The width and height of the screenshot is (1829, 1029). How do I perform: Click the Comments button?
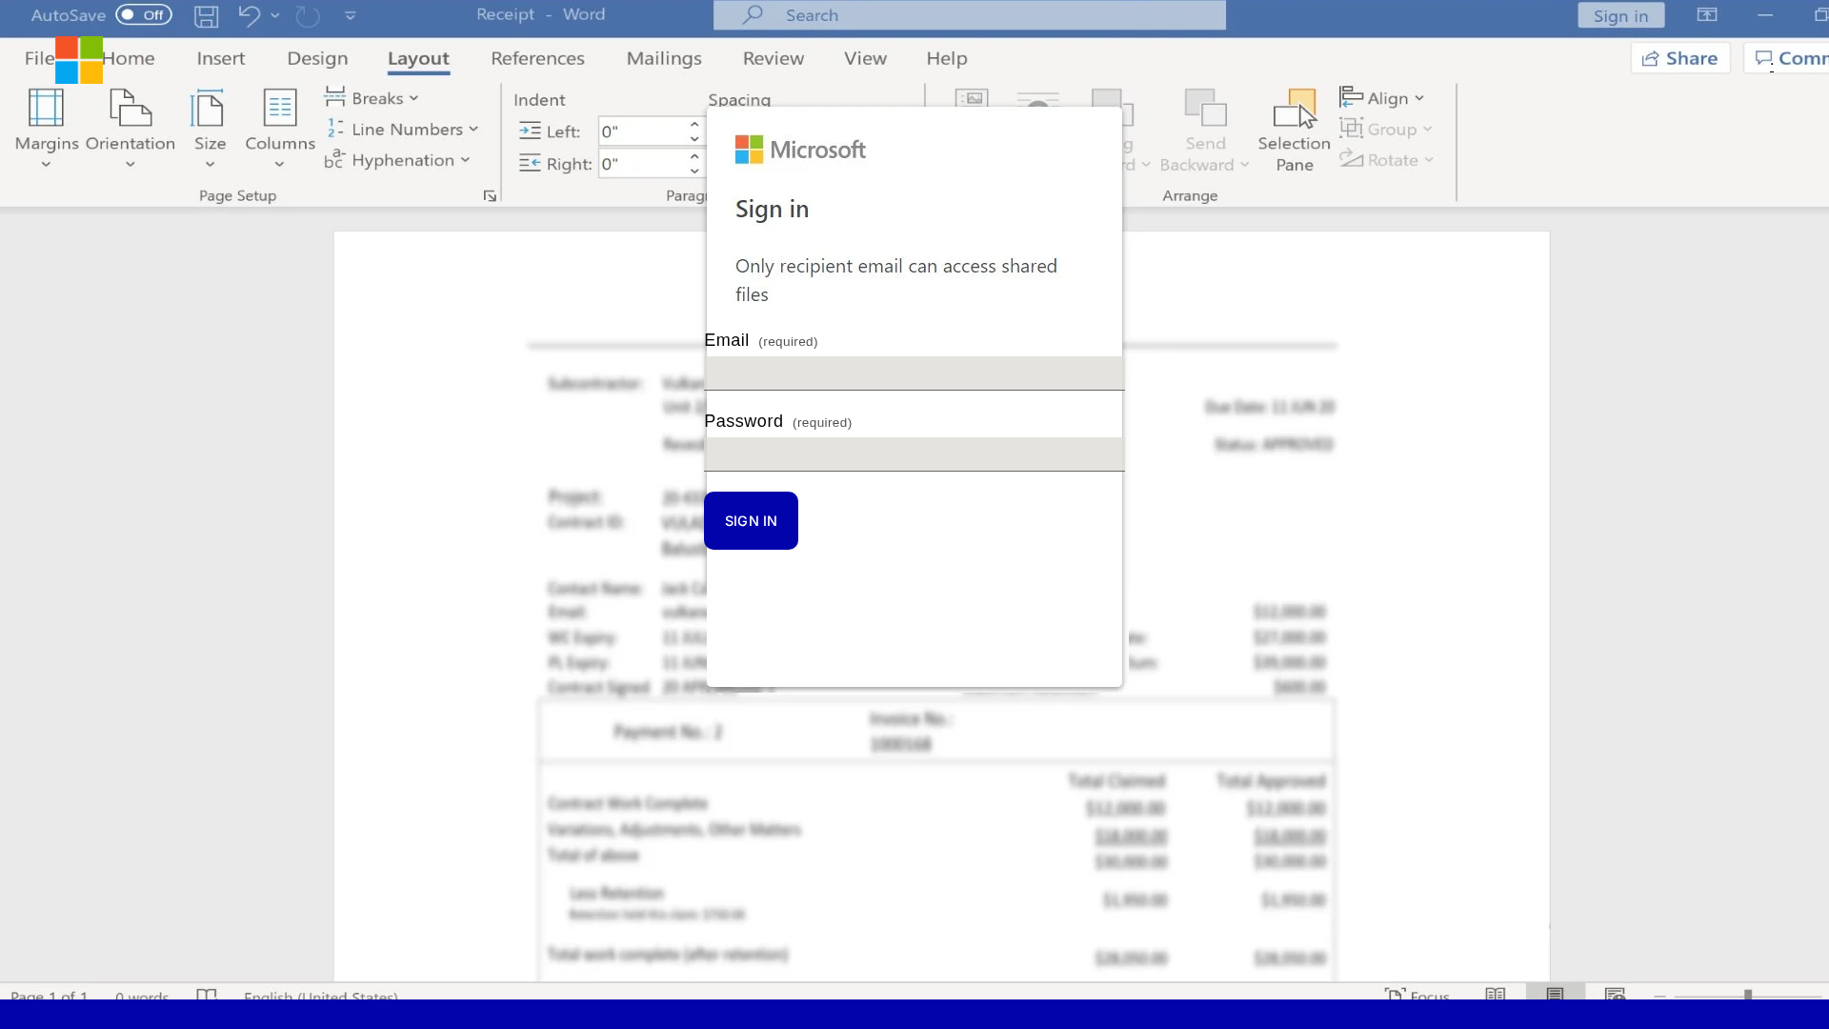1787,58
